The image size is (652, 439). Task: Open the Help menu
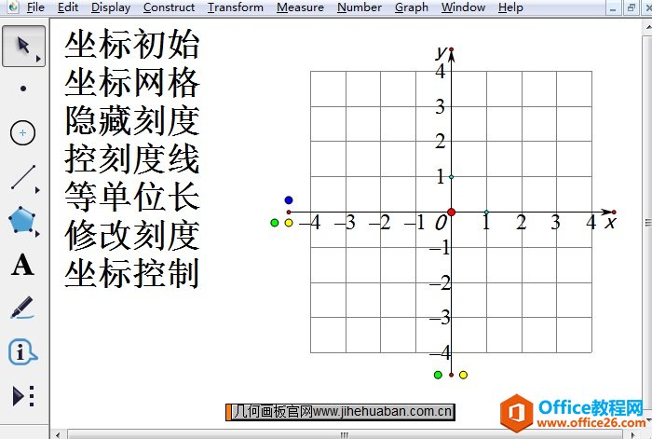pyautogui.click(x=510, y=7)
